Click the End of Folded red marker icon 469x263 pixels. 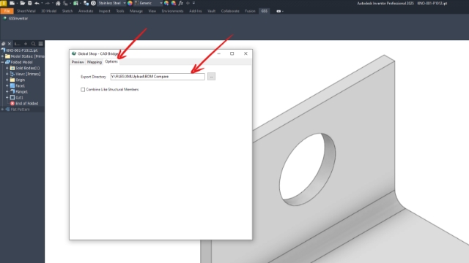point(12,104)
